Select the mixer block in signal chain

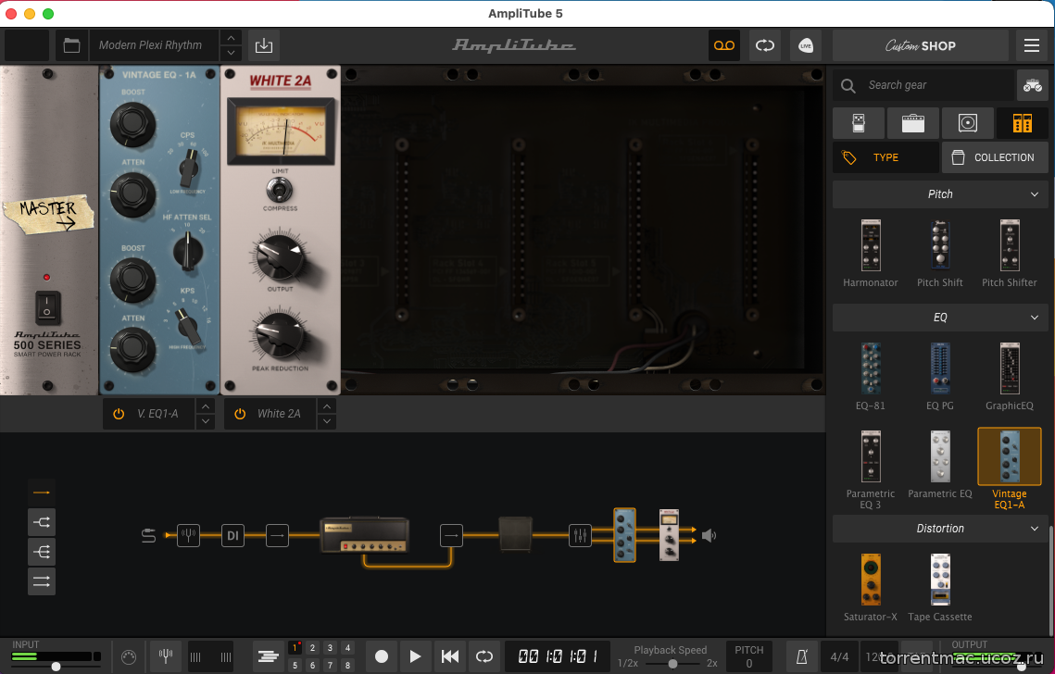click(x=579, y=535)
